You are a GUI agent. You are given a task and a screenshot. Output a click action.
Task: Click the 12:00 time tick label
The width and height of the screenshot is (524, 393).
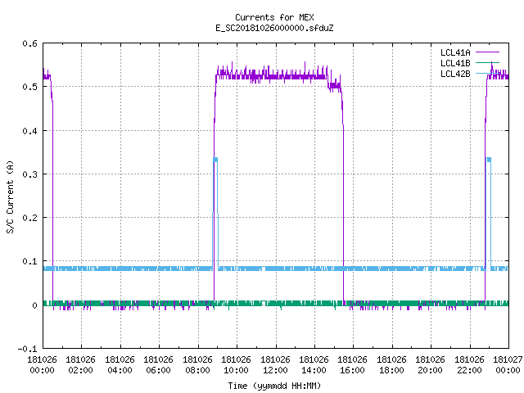275,370
